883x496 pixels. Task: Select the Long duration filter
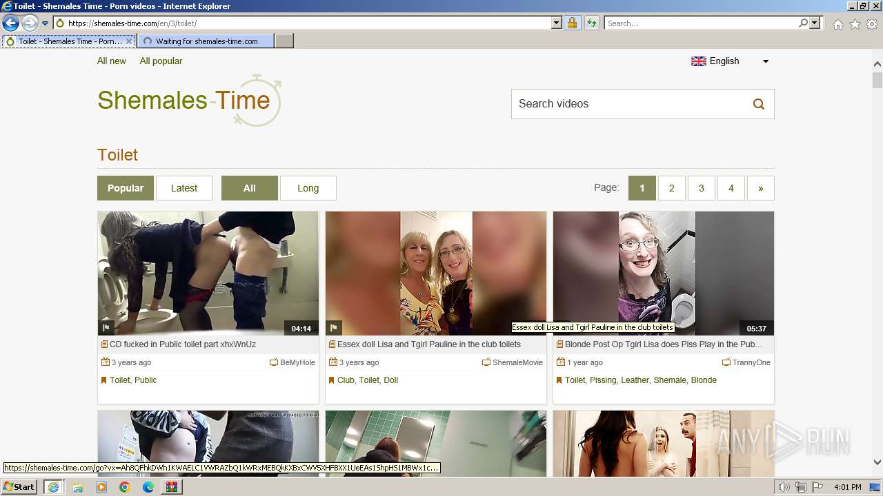click(308, 188)
